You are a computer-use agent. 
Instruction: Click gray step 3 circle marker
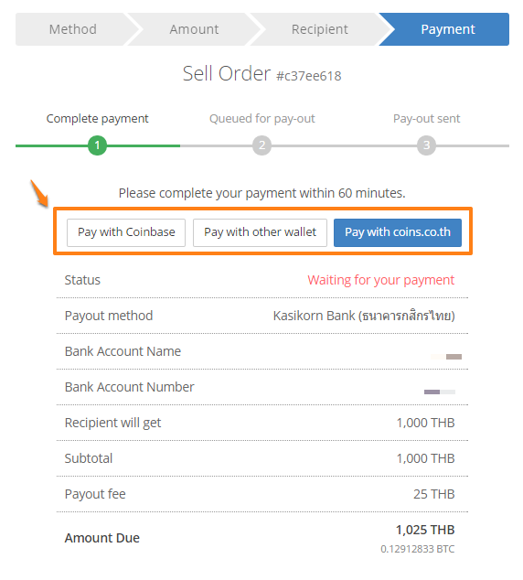(426, 145)
